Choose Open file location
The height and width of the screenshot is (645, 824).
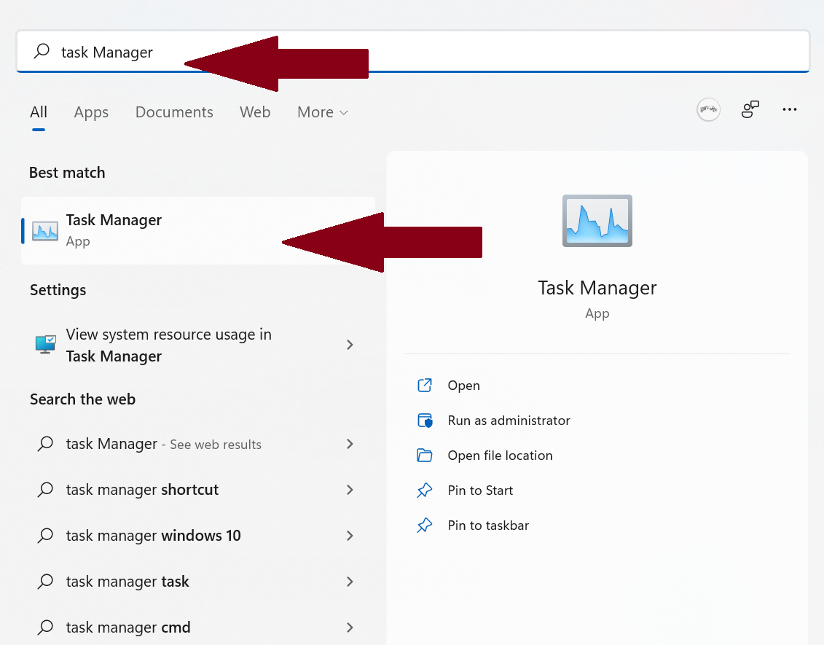click(500, 456)
